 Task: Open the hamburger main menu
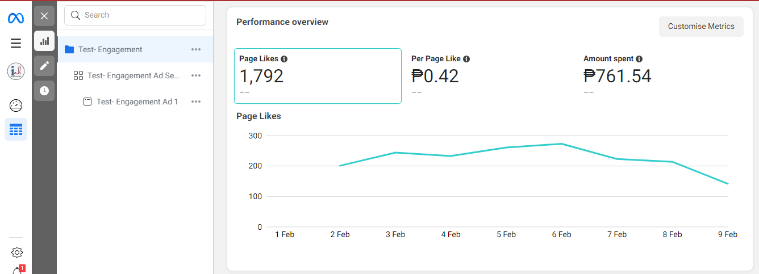coord(16,43)
